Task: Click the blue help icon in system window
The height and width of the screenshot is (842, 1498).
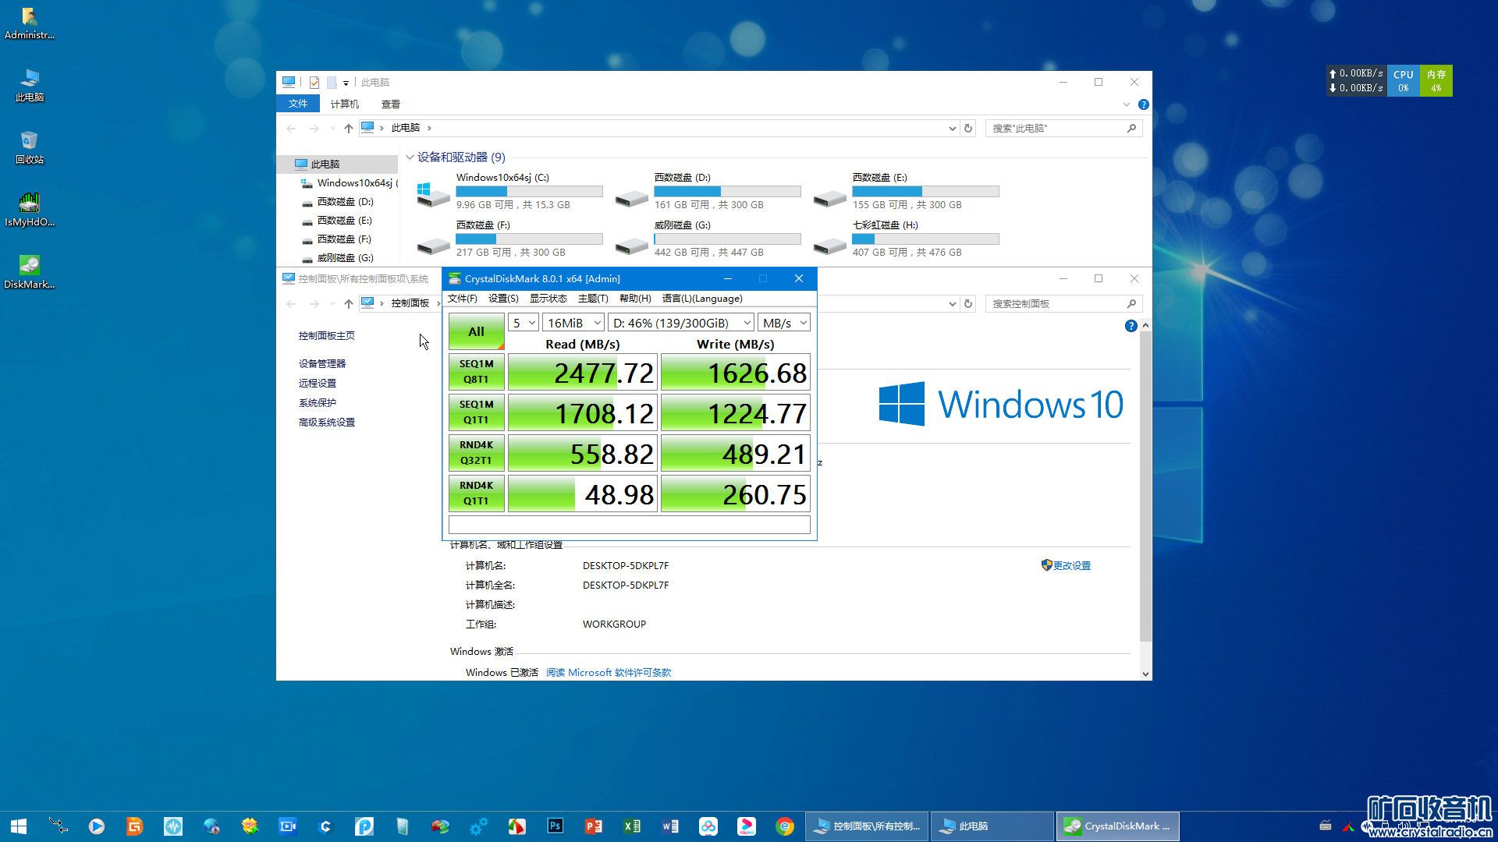Action: coord(1131,326)
